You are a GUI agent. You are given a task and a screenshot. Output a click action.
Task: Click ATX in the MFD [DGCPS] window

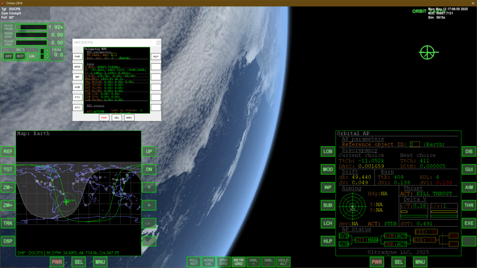coord(78,107)
